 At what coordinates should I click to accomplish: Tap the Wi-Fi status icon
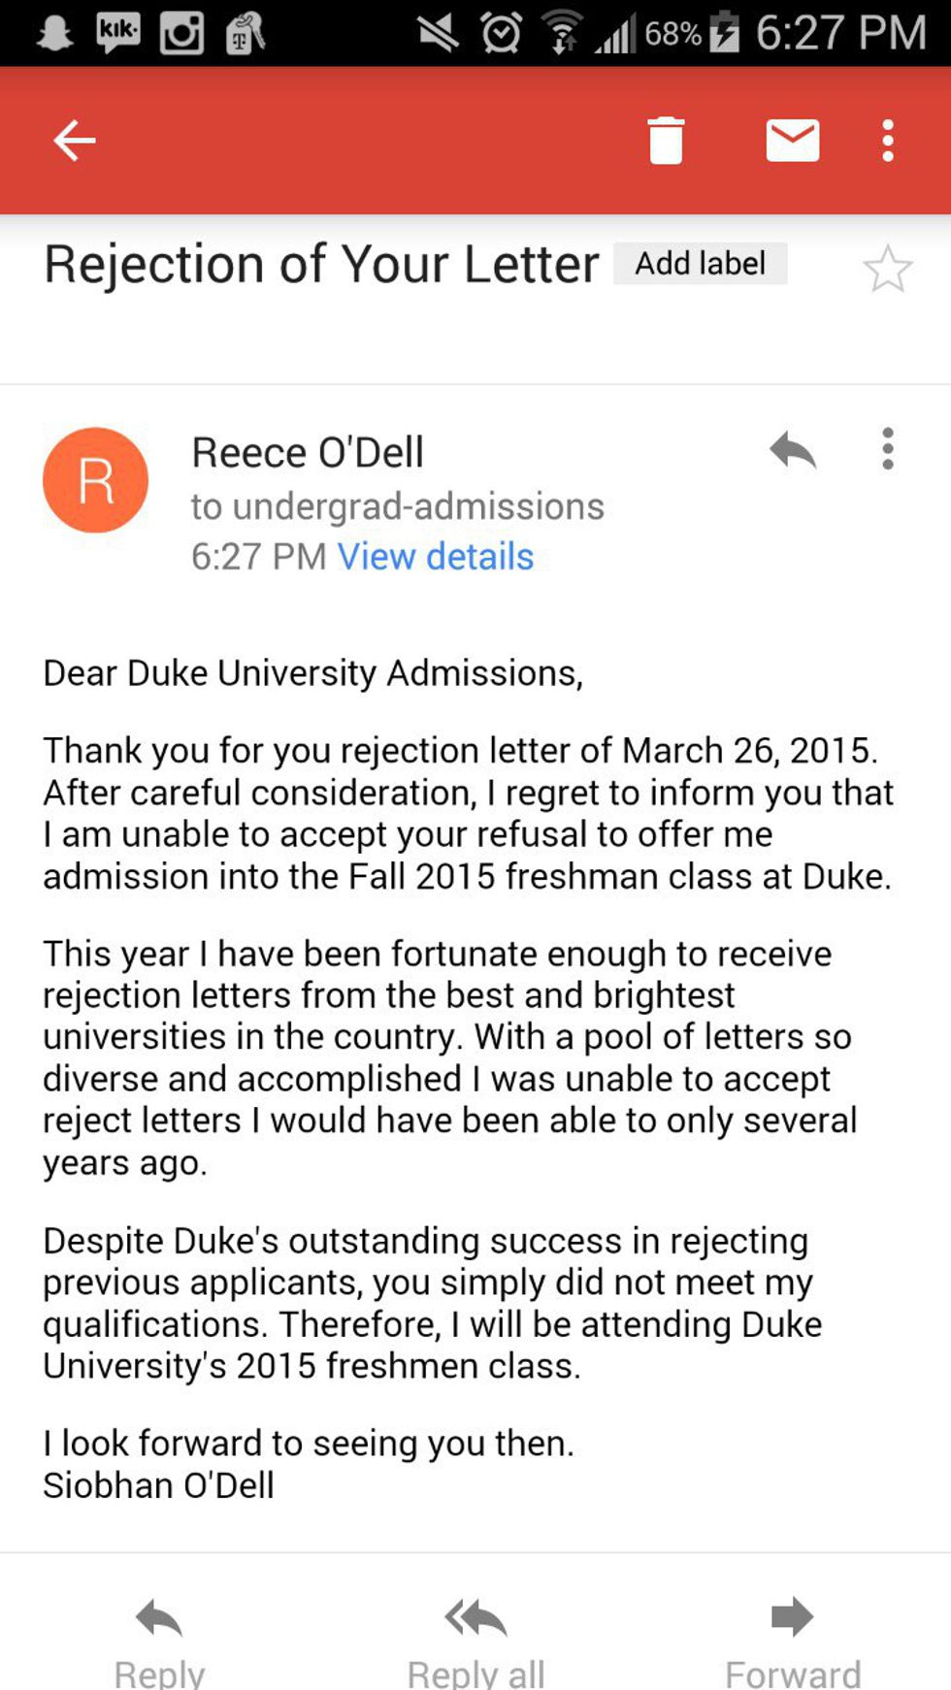562,34
